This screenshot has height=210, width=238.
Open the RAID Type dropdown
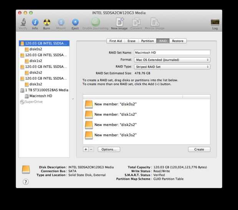tap(172, 67)
